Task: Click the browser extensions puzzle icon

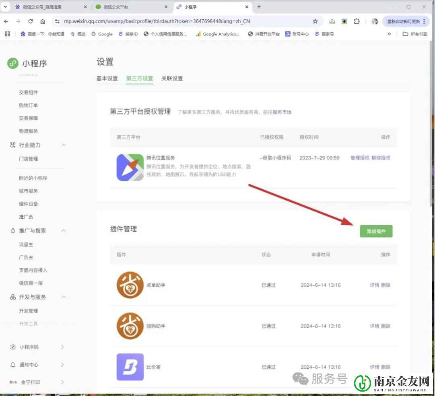Action: [357, 21]
